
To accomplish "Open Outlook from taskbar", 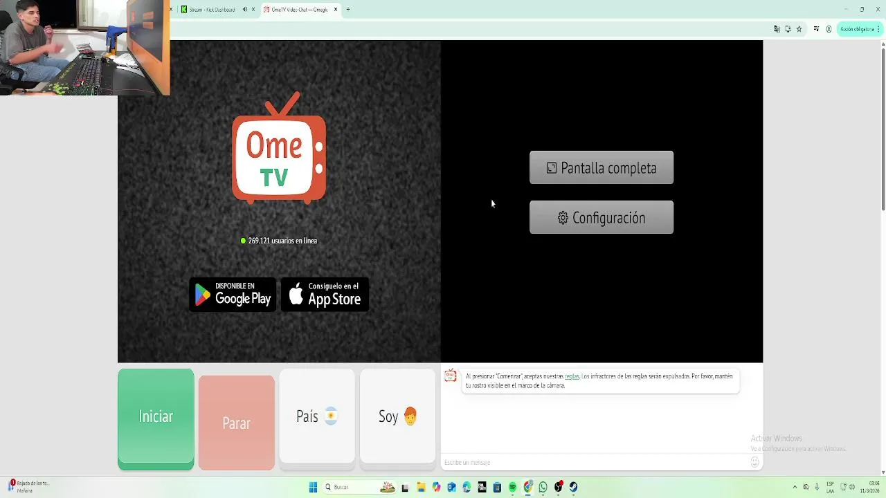I will coord(451,487).
